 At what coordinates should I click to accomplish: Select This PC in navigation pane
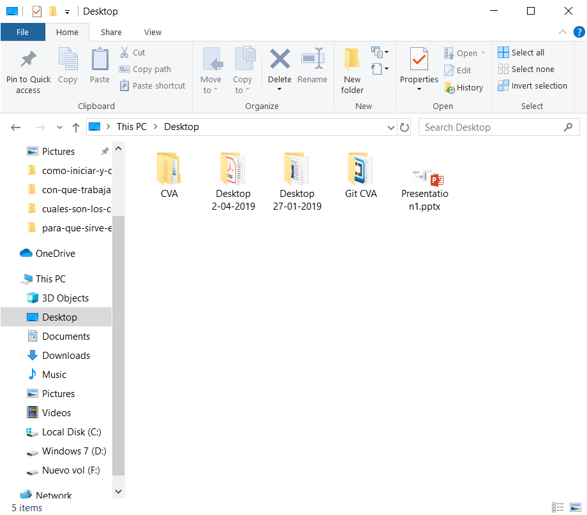[44, 279]
